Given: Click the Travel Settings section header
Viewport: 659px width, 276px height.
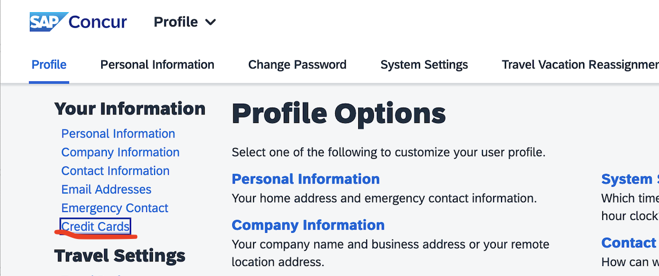Looking at the screenshot, I should click(120, 255).
